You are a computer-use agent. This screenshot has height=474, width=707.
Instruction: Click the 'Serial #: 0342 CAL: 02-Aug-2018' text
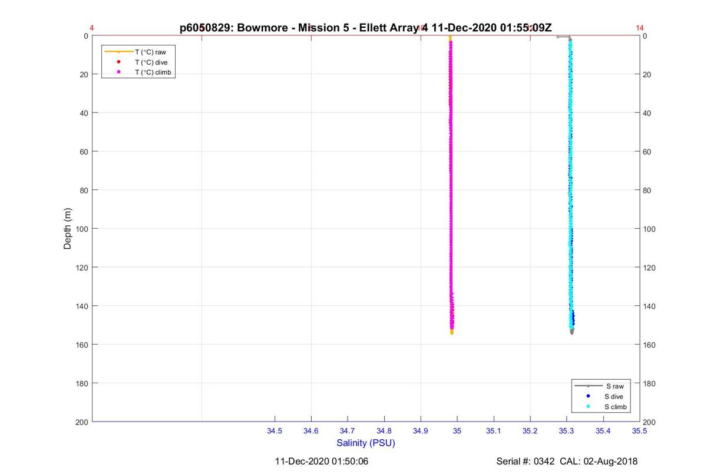[567, 461]
